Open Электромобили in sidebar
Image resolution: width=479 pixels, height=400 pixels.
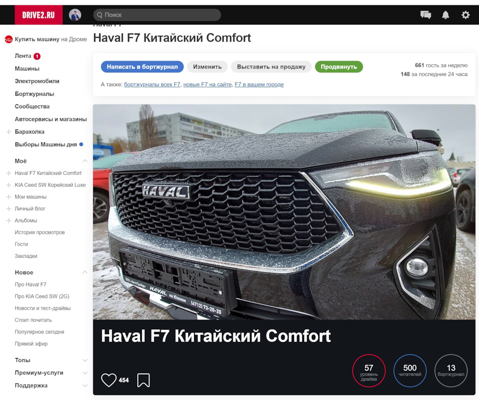(x=37, y=81)
